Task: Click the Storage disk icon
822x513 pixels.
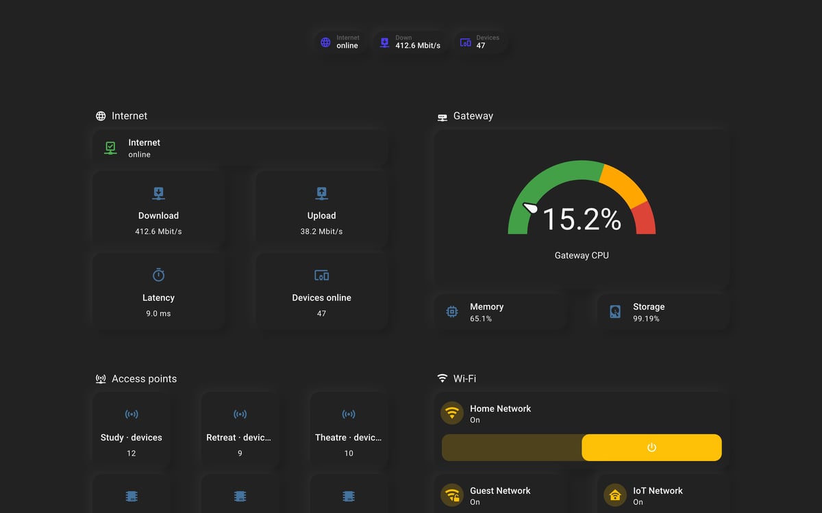Action: (x=615, y=312)
